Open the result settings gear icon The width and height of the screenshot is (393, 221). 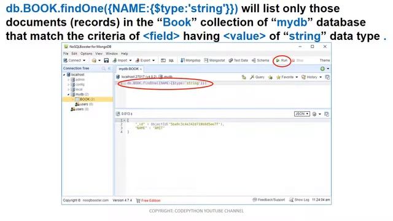pos(314,114)
